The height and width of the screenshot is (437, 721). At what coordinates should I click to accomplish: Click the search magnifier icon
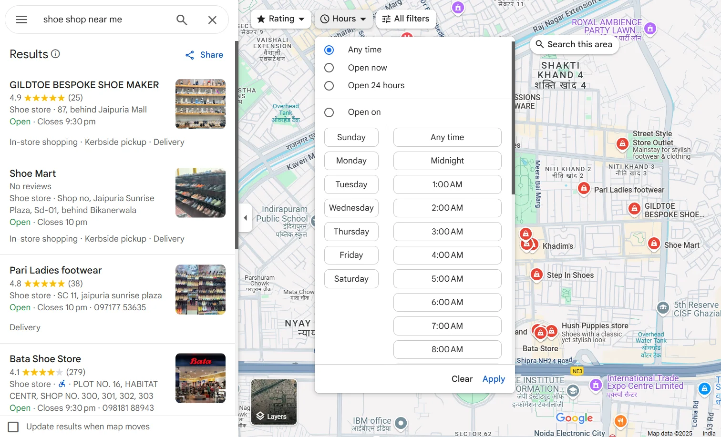pyautogui.click(x=182, y=20)
